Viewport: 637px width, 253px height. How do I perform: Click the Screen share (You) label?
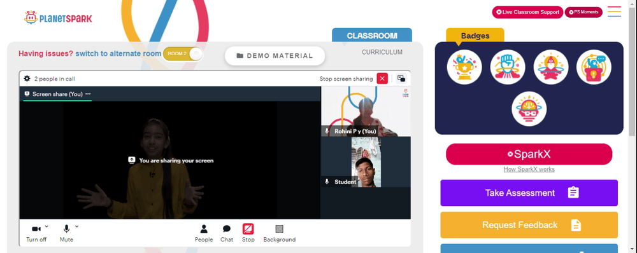(x=57, y=94)
